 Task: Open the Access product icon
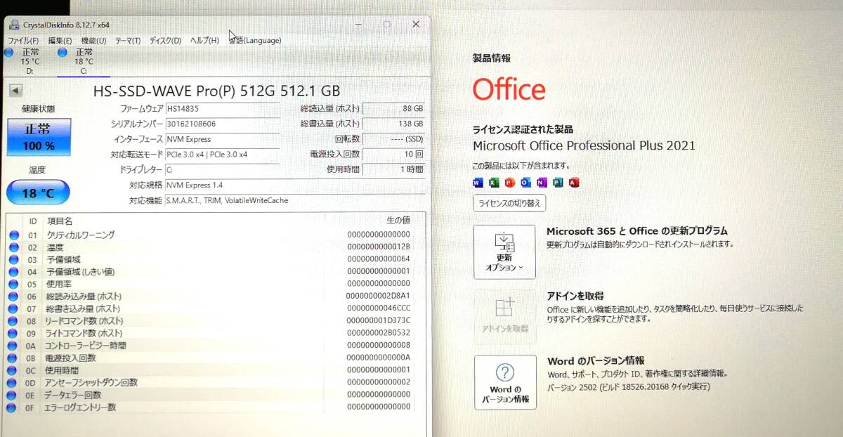click(x=575, y=181)
